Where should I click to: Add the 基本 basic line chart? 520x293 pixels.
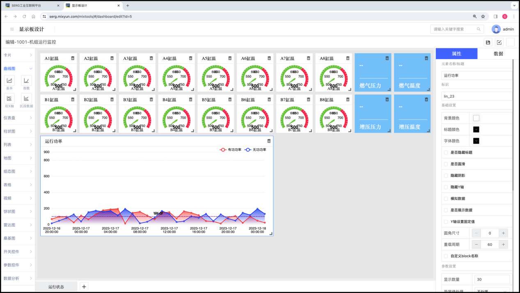pos(9,80)
